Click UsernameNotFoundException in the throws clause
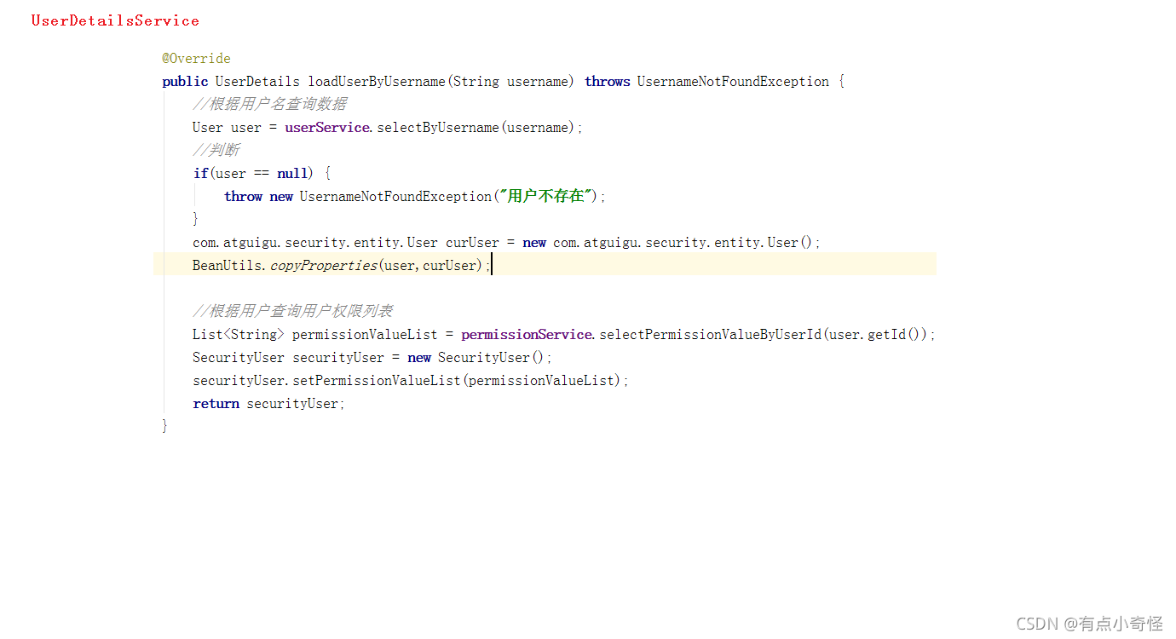 point(733,82)
